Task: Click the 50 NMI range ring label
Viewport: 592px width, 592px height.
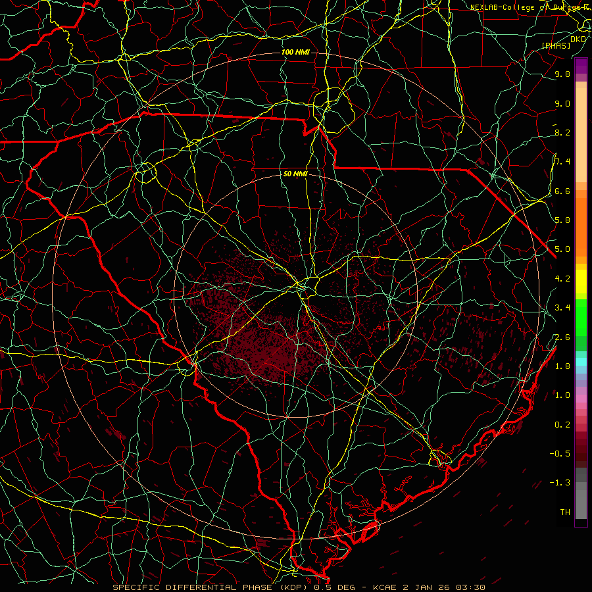Action: tap(295, 174)
